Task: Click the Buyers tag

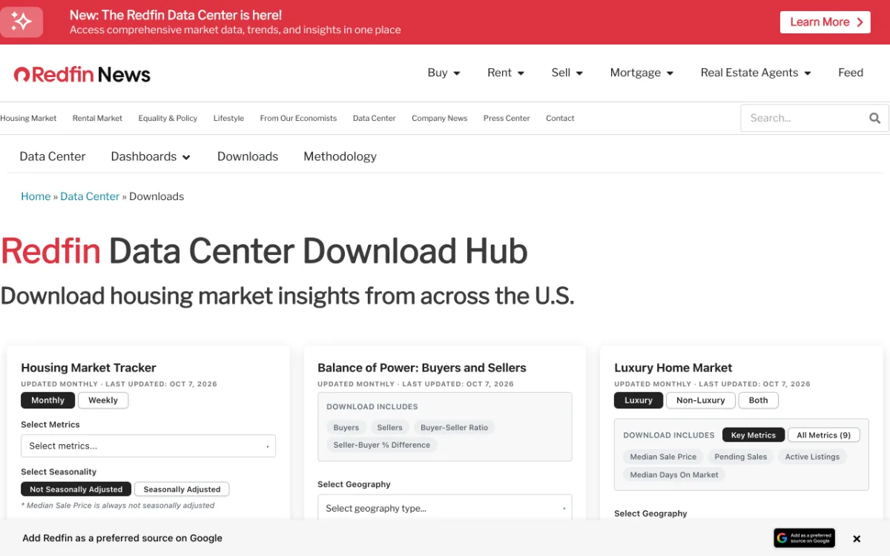Action: click(346, 428)
